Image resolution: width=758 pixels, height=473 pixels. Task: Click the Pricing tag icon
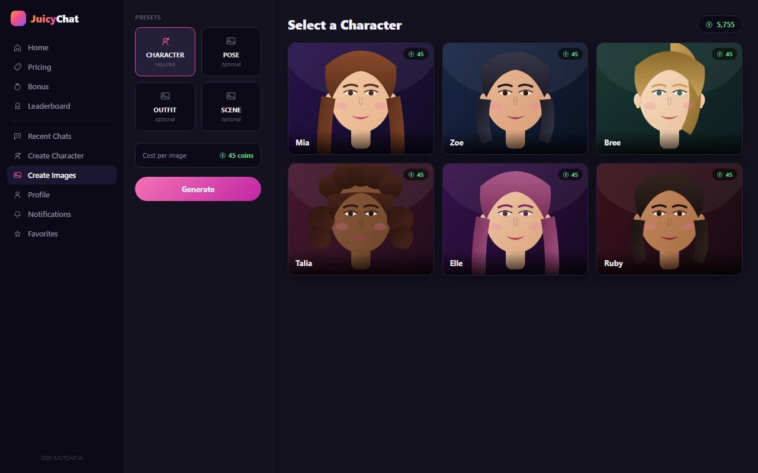pyautogui.click(x=17, y=67)
